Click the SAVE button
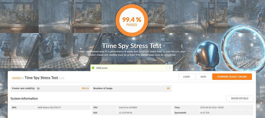 [203, 77]
